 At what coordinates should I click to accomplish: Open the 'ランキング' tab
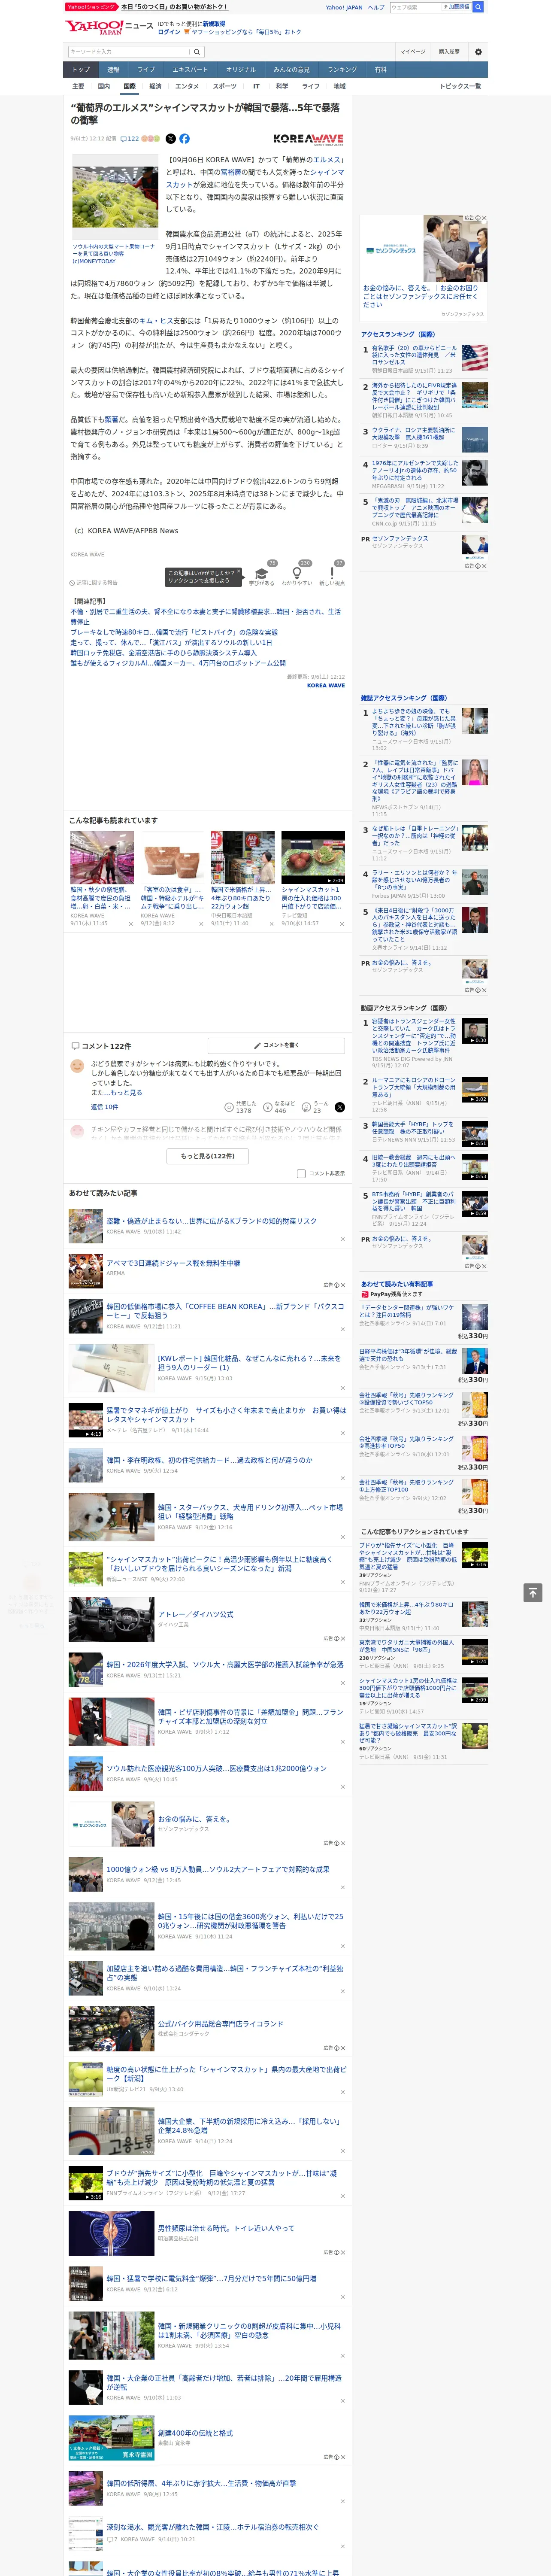342,69
